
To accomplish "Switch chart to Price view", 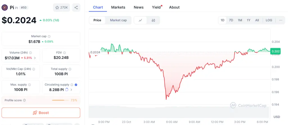I will pos(97,20).
